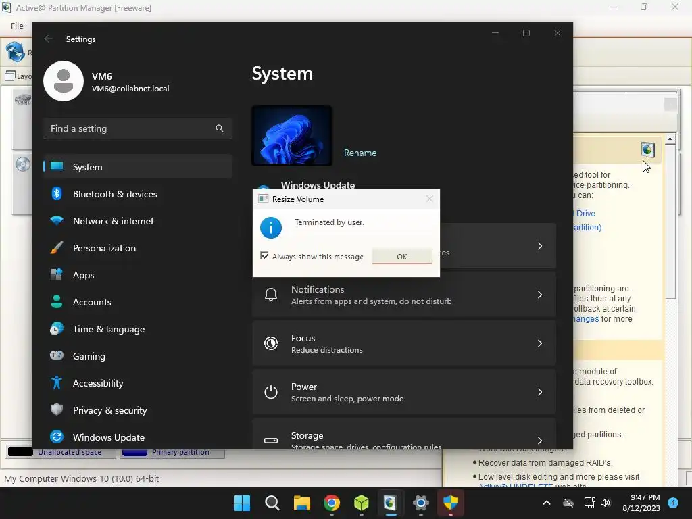The width and height of the screenshot is (692, 519).
Task: Open Notifications bell icon row
Action: 271,295
